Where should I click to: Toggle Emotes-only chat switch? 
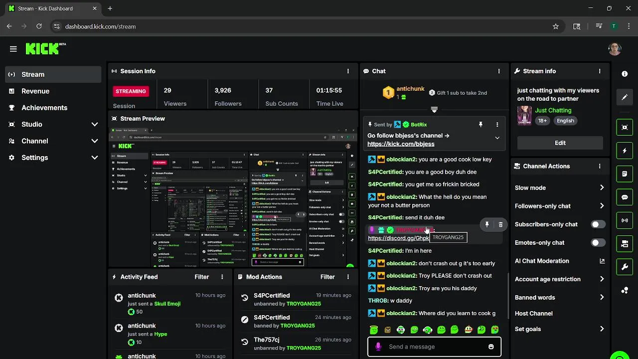click(598, 243)
